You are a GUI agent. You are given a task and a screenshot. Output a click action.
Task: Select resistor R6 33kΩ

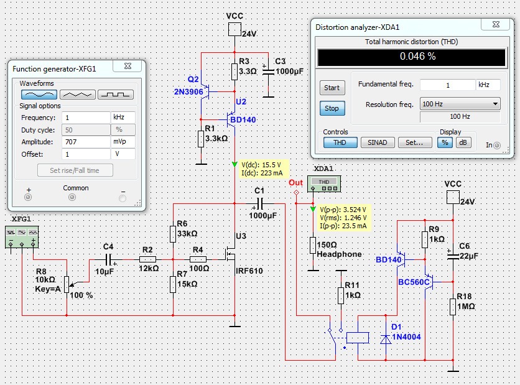pyautogui.click(x=173, y=234)
